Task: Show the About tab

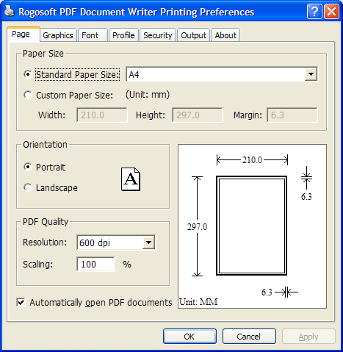Action: tap(225, 35)
